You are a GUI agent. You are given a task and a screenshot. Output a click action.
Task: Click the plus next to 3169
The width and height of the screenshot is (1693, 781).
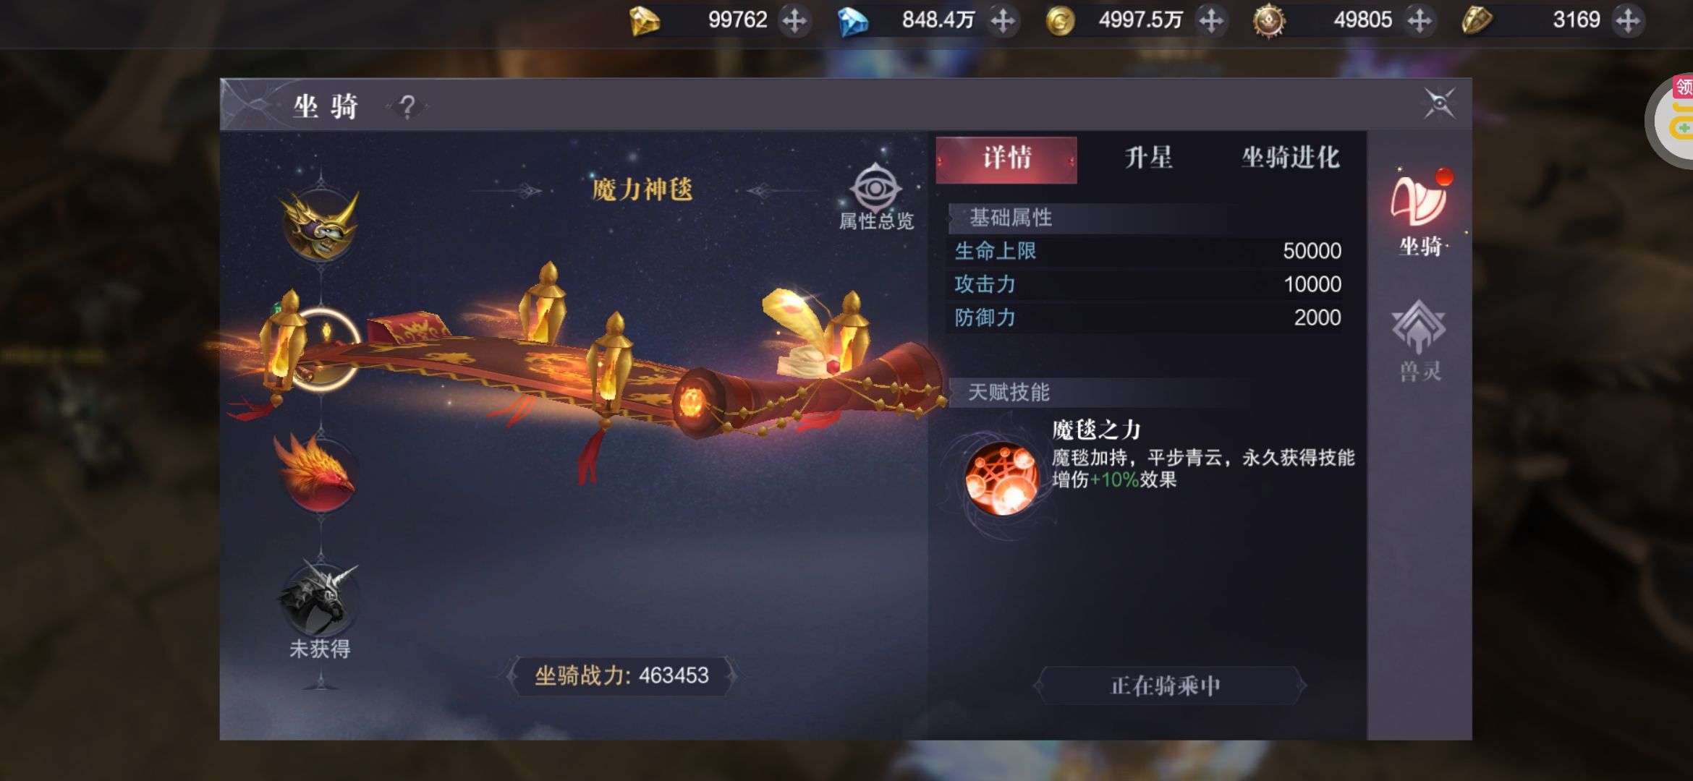coord(1628,20)
